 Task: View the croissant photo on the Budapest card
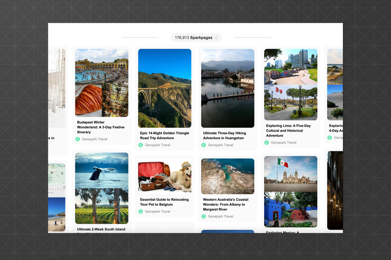tap(88, 100)
